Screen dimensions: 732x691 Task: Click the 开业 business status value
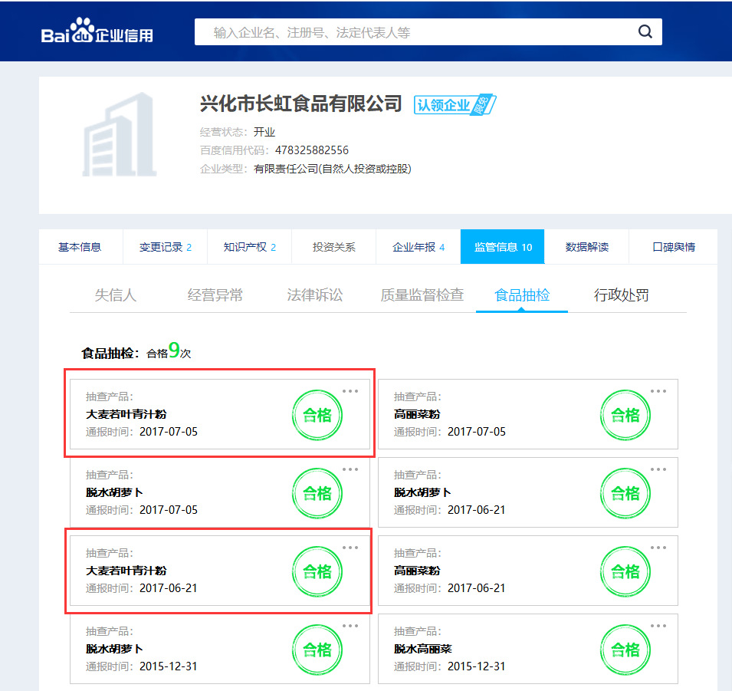point(264,132)
